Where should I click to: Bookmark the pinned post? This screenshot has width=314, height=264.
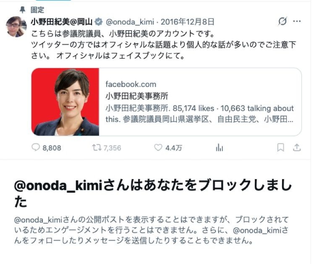pos(280,148)
